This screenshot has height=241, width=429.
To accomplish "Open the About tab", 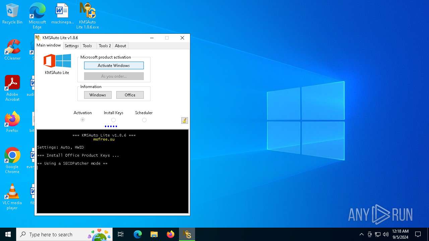I will pyautogui.click(x=120, y=46).
